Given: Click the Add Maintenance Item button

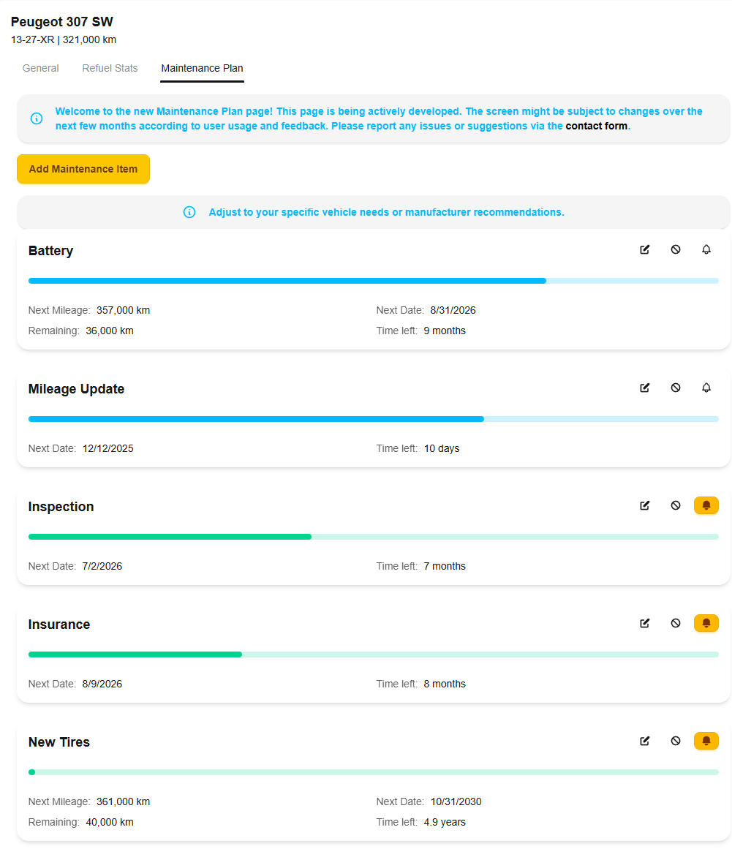Looking at the screenshot, I should tap(83, 169).
